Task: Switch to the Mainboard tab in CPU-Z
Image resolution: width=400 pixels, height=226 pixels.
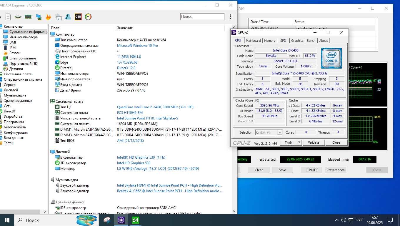Action: pos(253,41)
